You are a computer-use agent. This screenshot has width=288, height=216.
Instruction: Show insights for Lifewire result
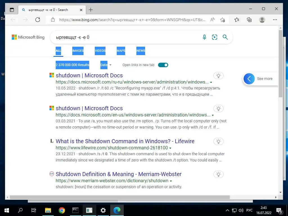coord(218,141)
